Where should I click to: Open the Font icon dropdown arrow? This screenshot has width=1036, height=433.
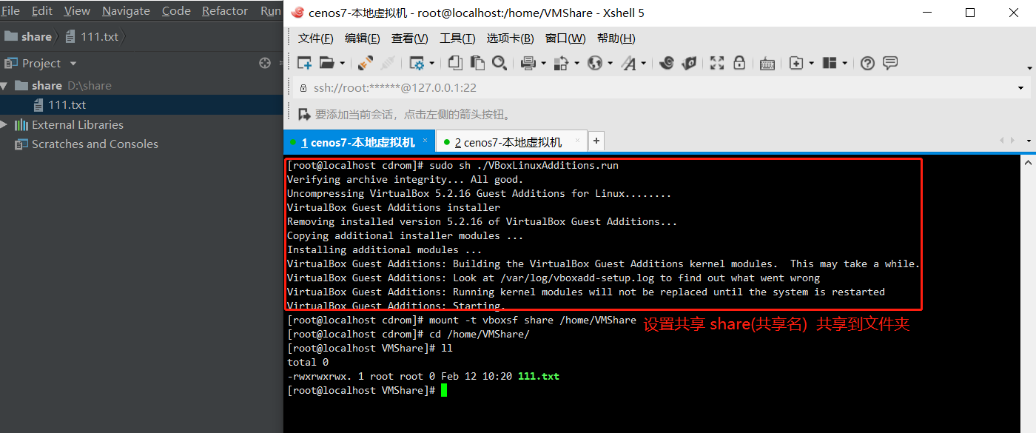644,64
